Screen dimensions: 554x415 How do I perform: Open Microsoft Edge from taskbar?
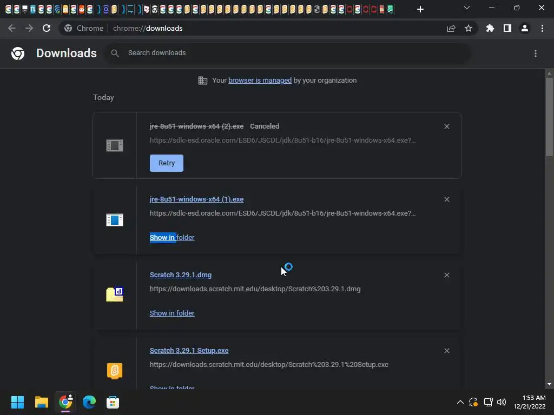point(89,402)
